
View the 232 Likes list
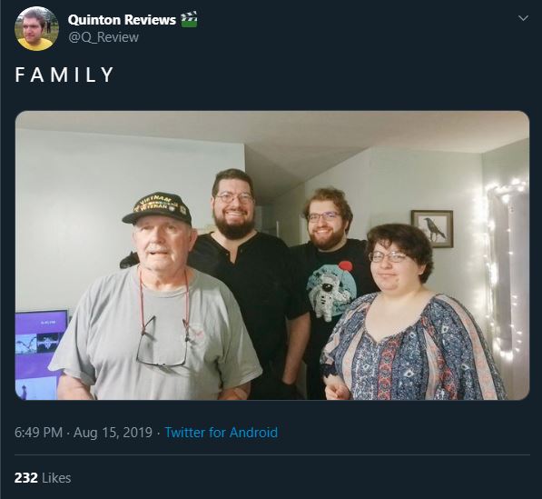click(x=43, y=478)
